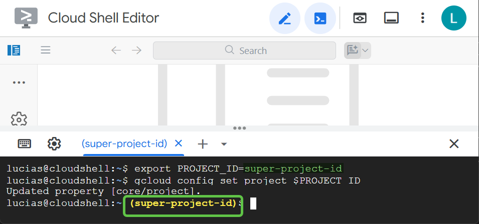479x224 pixels.
Task: Click the terminal keyboard shortcut icon
Action: click(x=24, y=144)
